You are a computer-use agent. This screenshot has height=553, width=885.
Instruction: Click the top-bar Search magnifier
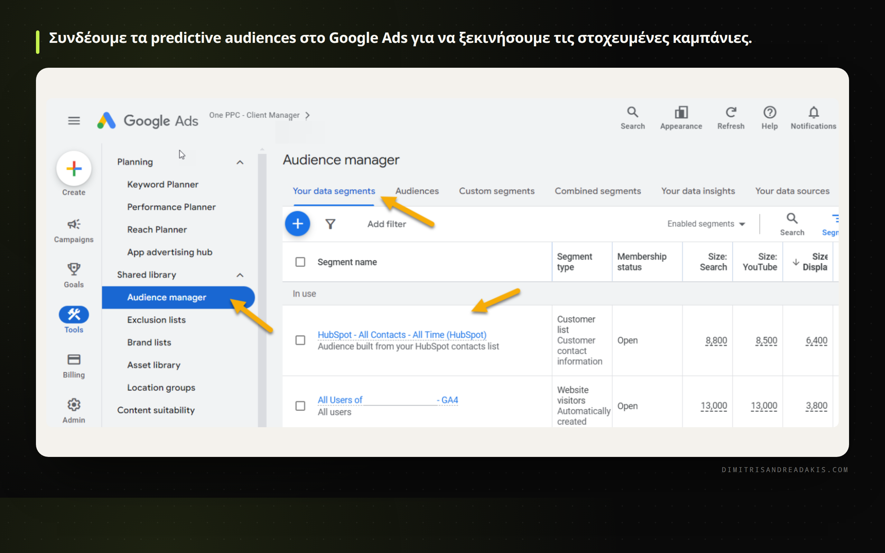tap(633, 118)
